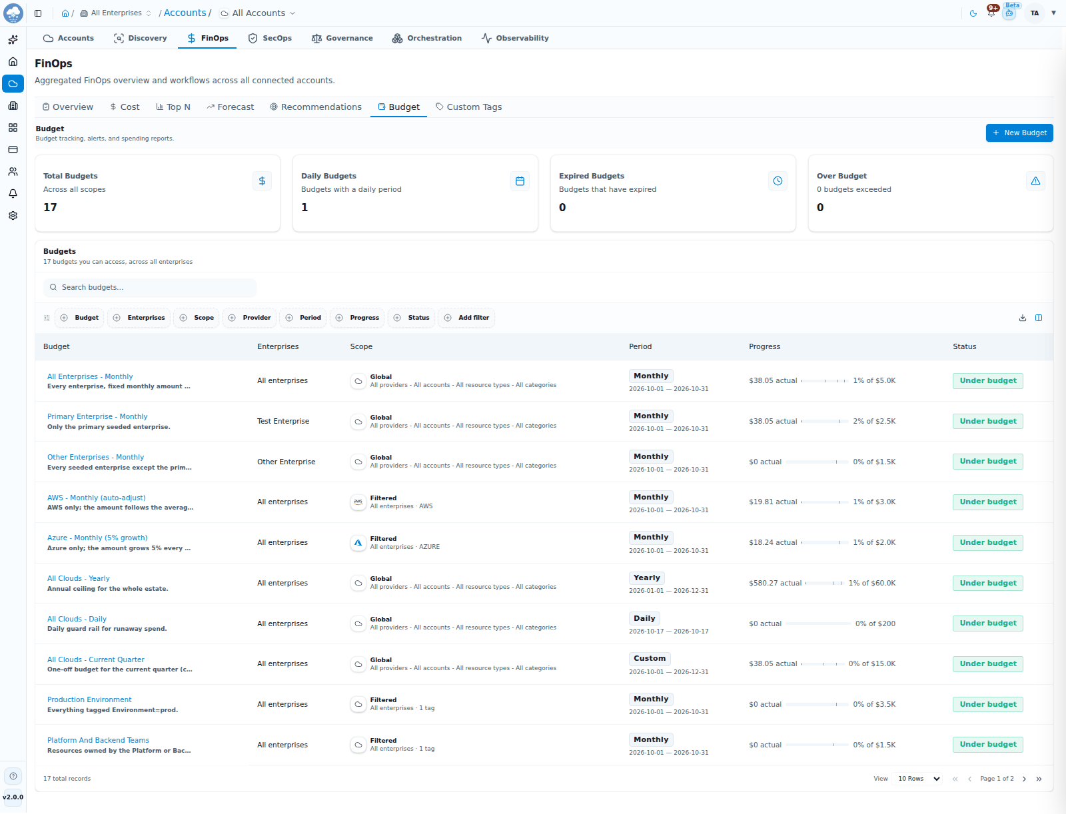This screenshot has height=814, width=1066.
Task: Open All Enterprises - Monthly budget
Action: pos(90,377)
